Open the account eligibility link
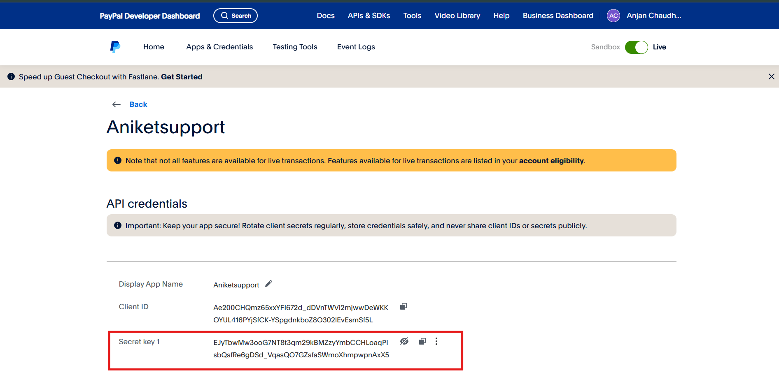The height and width of the screenshot is (375, 779). pyautogui.click(x=551, y=161)
